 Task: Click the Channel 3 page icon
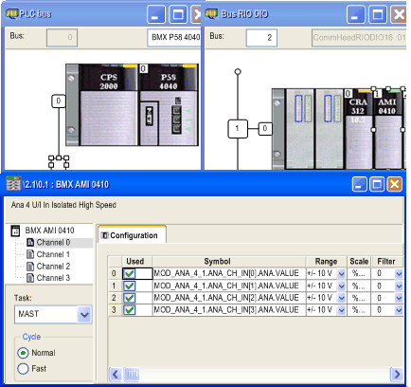point(30,278)
